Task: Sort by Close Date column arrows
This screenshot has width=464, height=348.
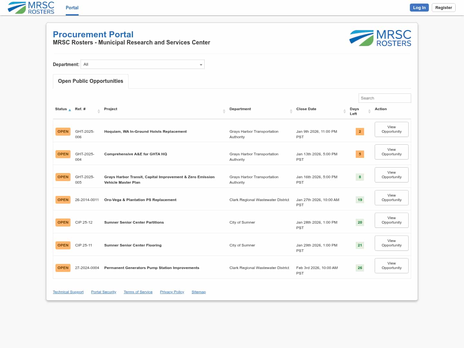Action: (344, 111)
